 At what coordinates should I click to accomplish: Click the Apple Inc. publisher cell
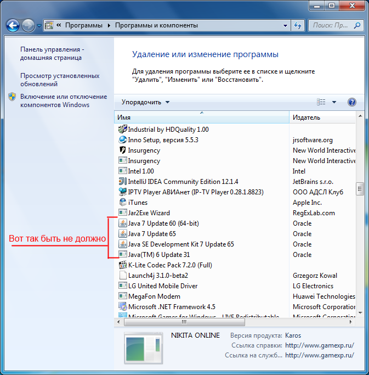point(308,203)
